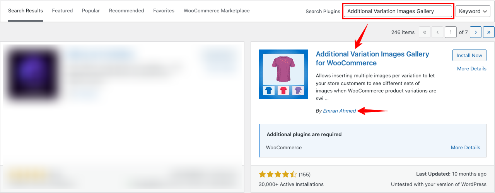Click the purple t-shirt plugin thumbnail

coord(283,74)
